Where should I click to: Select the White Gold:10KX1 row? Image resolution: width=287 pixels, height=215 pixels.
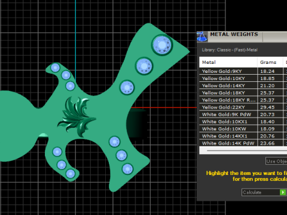(243, 122)
